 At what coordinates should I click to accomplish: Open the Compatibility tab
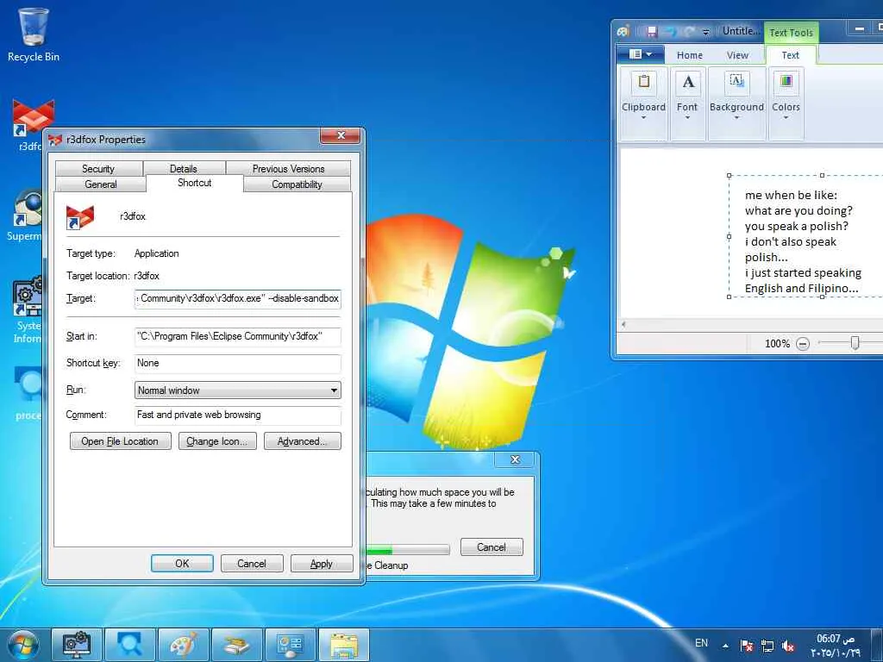297,184
